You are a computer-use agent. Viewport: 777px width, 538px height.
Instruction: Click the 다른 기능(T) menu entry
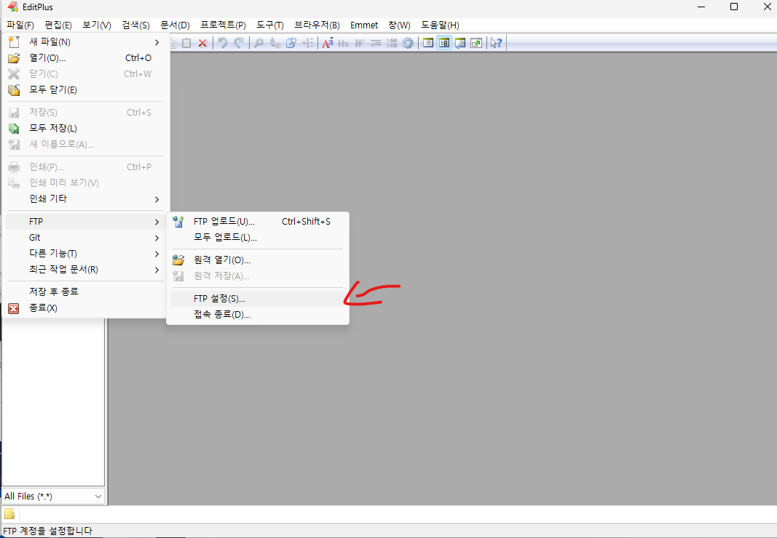pyautogui.click(x=84, y=254)
